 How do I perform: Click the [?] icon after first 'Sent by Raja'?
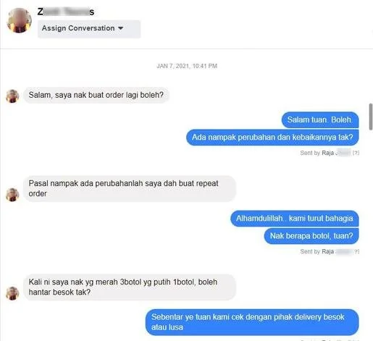coord(356,153)
